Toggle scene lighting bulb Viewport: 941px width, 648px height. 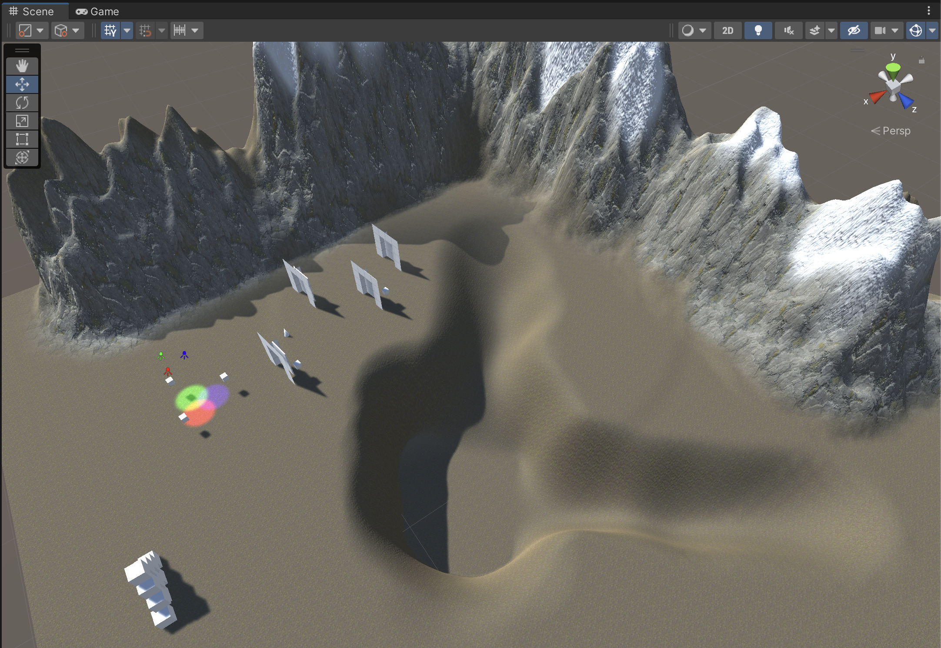[x=758, y=30]
